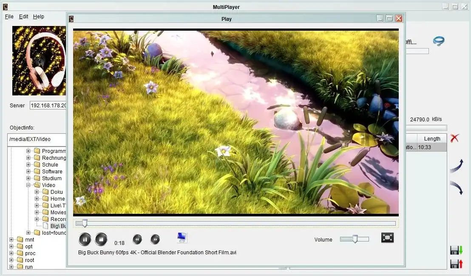The image size is (471, 276).
Task: Close the Play window
Action: [x=399, y=18]
